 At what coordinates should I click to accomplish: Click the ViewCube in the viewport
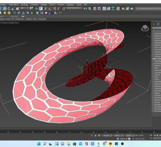coord(145,28)
